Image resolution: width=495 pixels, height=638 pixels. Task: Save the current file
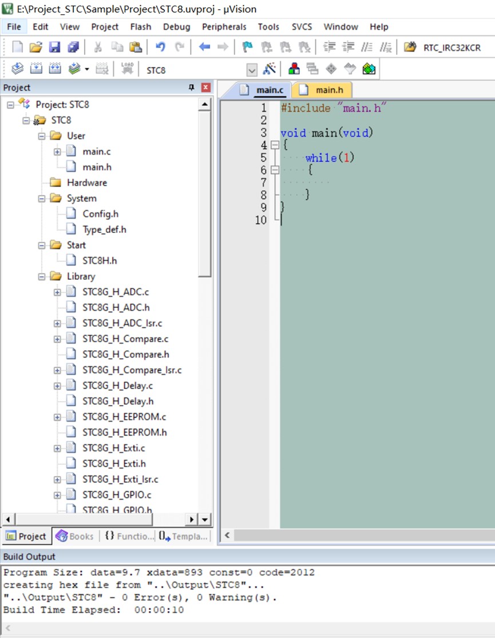pyautogui.click(x=54, y=47)
